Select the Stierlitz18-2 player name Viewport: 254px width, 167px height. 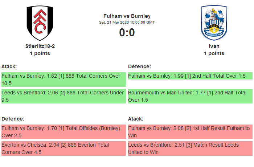[40, 46]
